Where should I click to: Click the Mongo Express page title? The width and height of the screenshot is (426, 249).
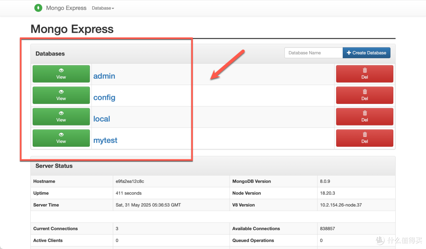pos(72,29)
